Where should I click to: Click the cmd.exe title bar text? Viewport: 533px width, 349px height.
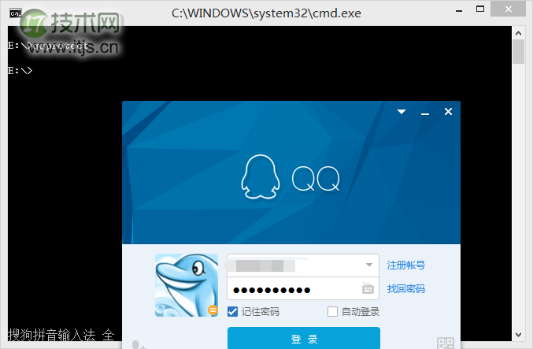click(x=266, y=13)
